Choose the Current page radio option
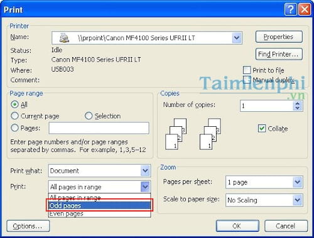 pos(14,116)
